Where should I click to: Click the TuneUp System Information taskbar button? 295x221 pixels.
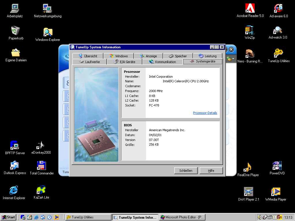pos(135,218)
